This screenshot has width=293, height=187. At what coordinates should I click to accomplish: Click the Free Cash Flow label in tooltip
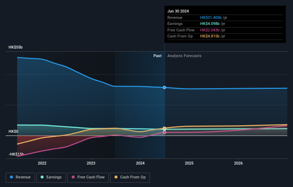pyautogui.click(x=181, y=30)
